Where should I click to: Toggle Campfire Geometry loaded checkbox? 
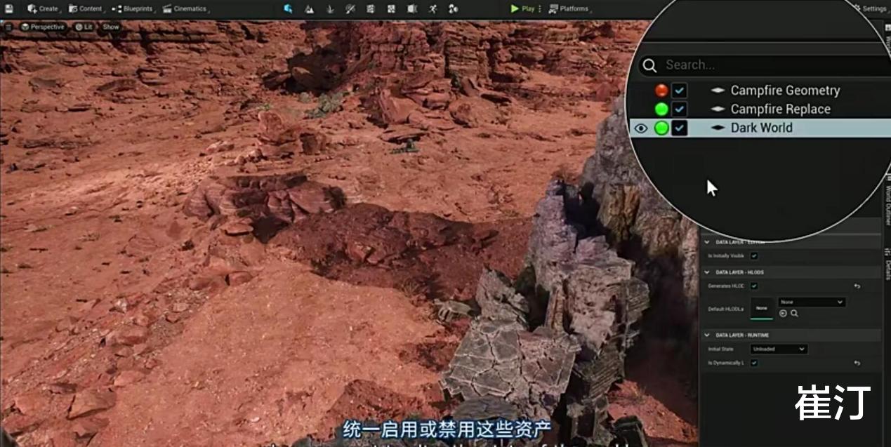pyautogui.click(x=679, y=91)
